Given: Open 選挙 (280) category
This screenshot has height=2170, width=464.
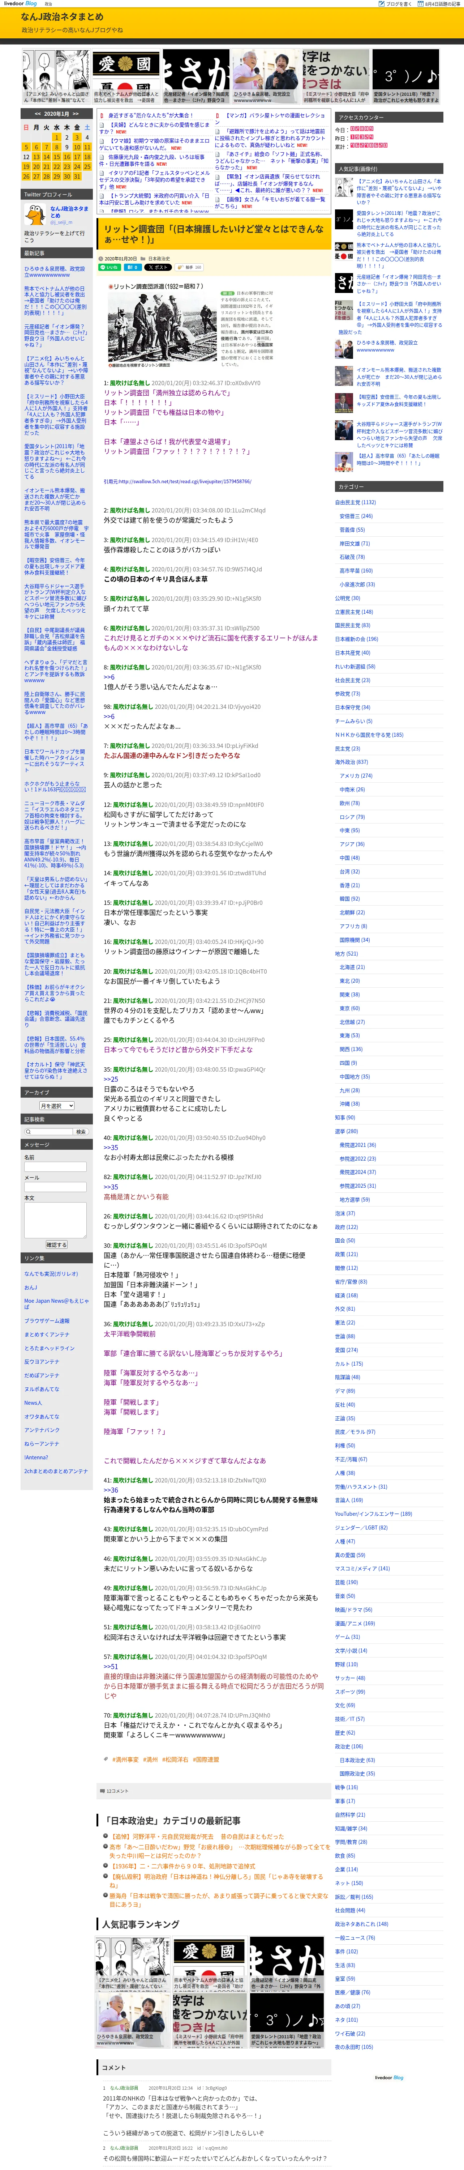Looking at the screenshot, I should [x=346, y=1131].
